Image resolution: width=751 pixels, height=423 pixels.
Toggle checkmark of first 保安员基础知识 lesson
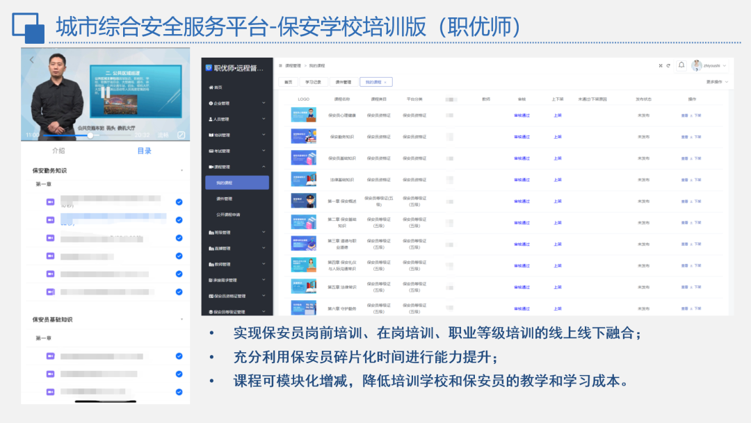point(179,356)
